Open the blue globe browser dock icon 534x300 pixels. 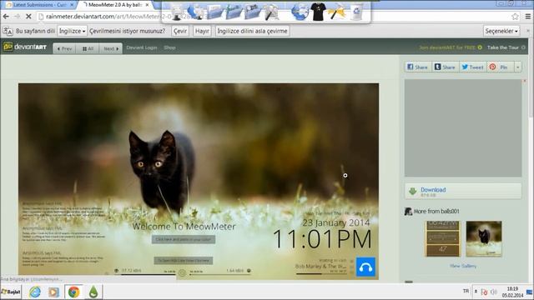(x=300, y=12)
